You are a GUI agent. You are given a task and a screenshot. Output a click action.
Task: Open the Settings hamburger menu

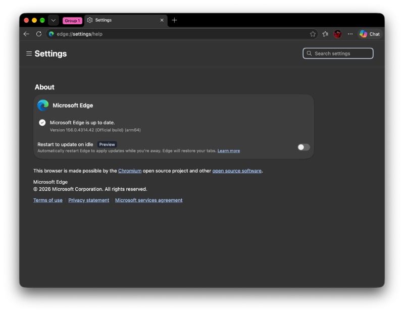pos(29,54)
